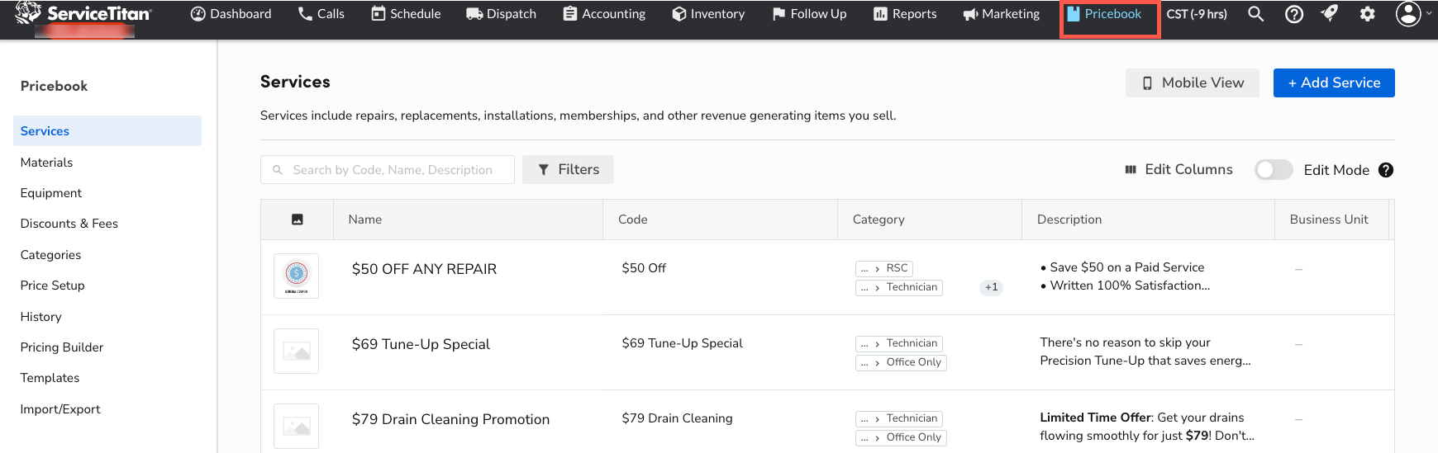The image size is (1438, 453).
Task: Click the user profile avatar icon
Action: coord(1408,14)
